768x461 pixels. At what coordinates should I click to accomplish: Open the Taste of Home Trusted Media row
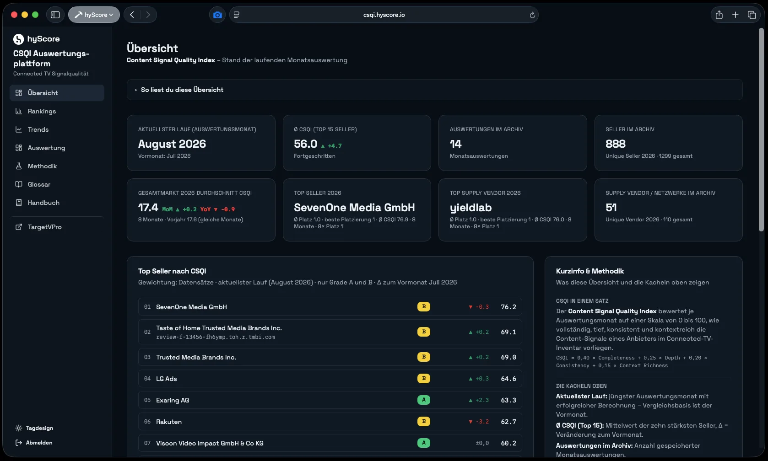coord(330,332)
